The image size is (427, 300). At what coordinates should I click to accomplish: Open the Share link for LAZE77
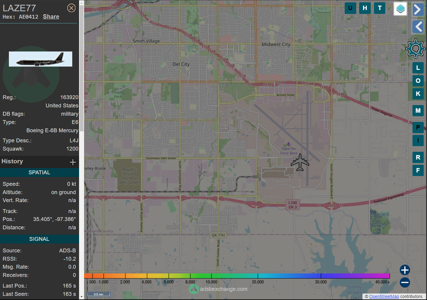(x=51, y=17)
